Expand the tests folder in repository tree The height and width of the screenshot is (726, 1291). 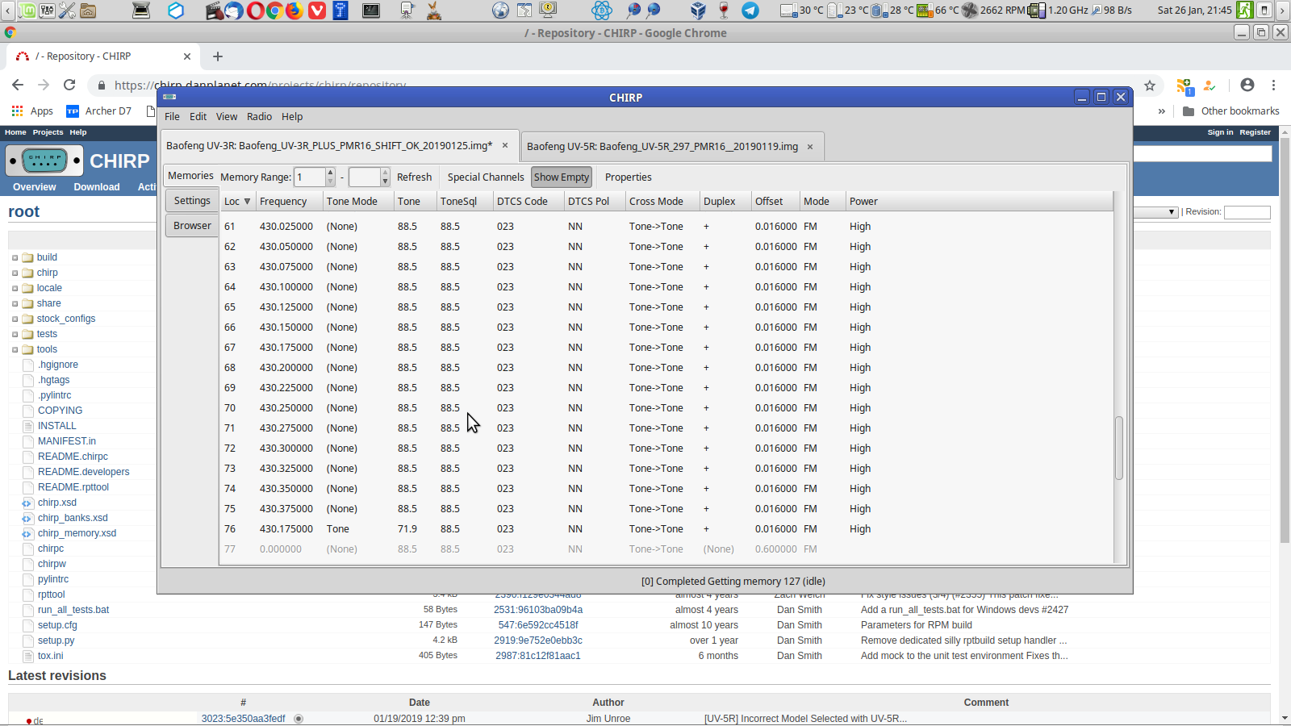pyautogui.click(x=15, y=335)
